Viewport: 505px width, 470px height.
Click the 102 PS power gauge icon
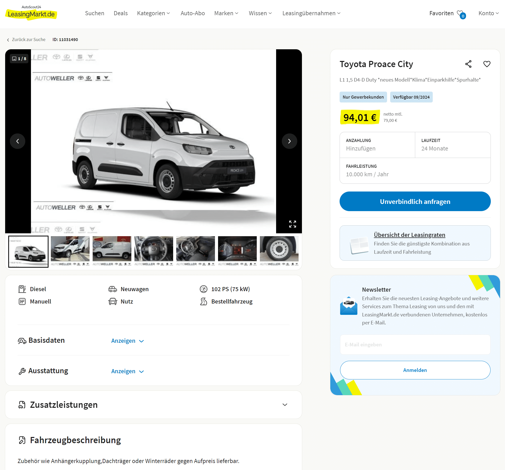coord(204,289)
